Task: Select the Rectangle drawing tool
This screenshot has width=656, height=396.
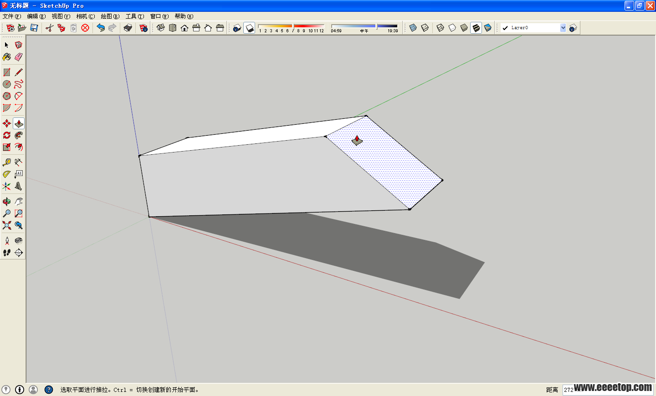Action: point(7,72)
